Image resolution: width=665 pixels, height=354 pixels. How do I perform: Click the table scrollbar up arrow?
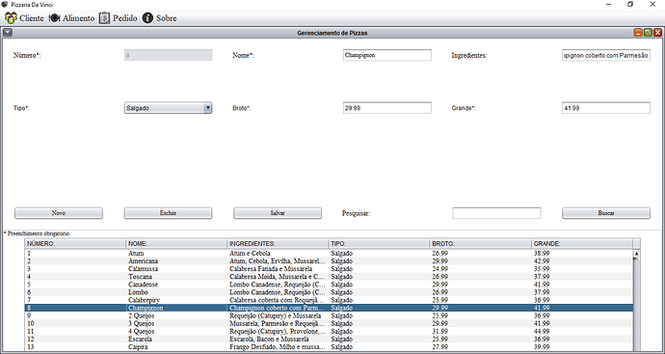point(636,254)
